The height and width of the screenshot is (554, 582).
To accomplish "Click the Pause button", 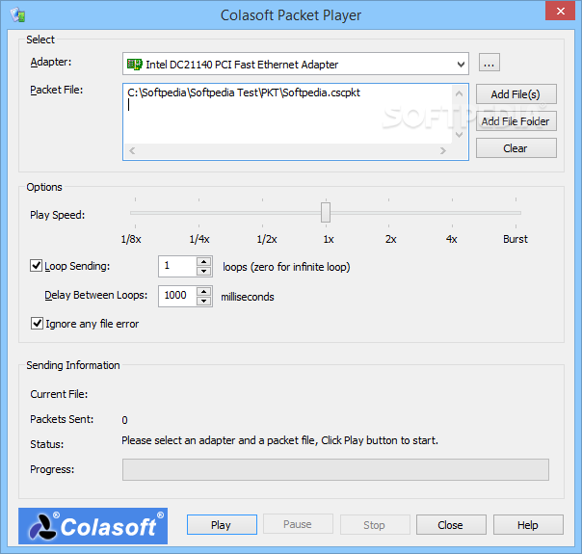I will click(298, 524).
